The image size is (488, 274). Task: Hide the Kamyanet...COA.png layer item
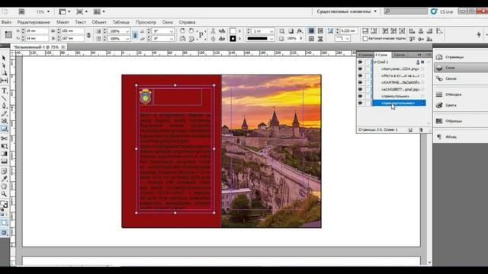(x=361, y=68)
